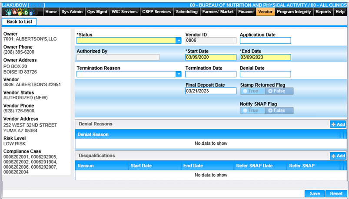Open the CSFP Services menu
Screen dimensions: 349x199
click(x=156, y=12)
